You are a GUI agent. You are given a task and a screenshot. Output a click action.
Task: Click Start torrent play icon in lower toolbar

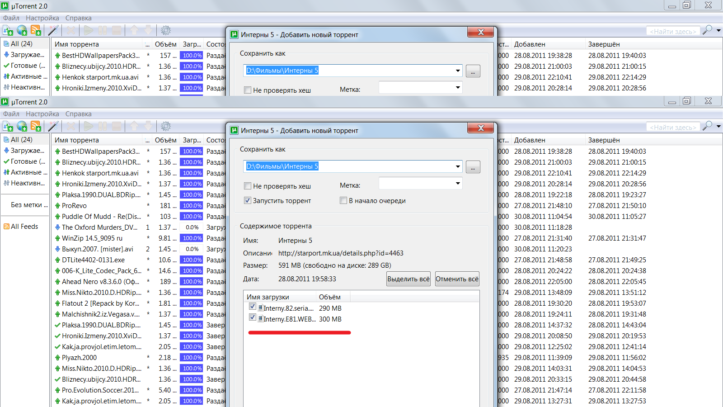click(89, 126)
